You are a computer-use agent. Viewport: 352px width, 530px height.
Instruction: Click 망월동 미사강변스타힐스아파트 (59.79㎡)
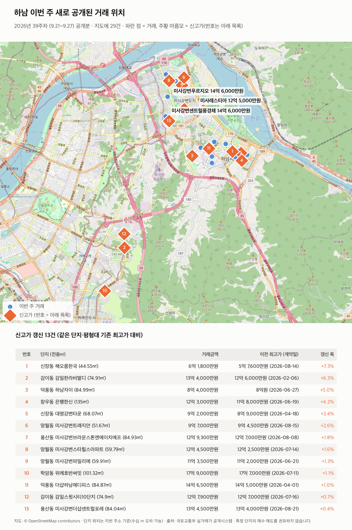(x=82, y=449)
